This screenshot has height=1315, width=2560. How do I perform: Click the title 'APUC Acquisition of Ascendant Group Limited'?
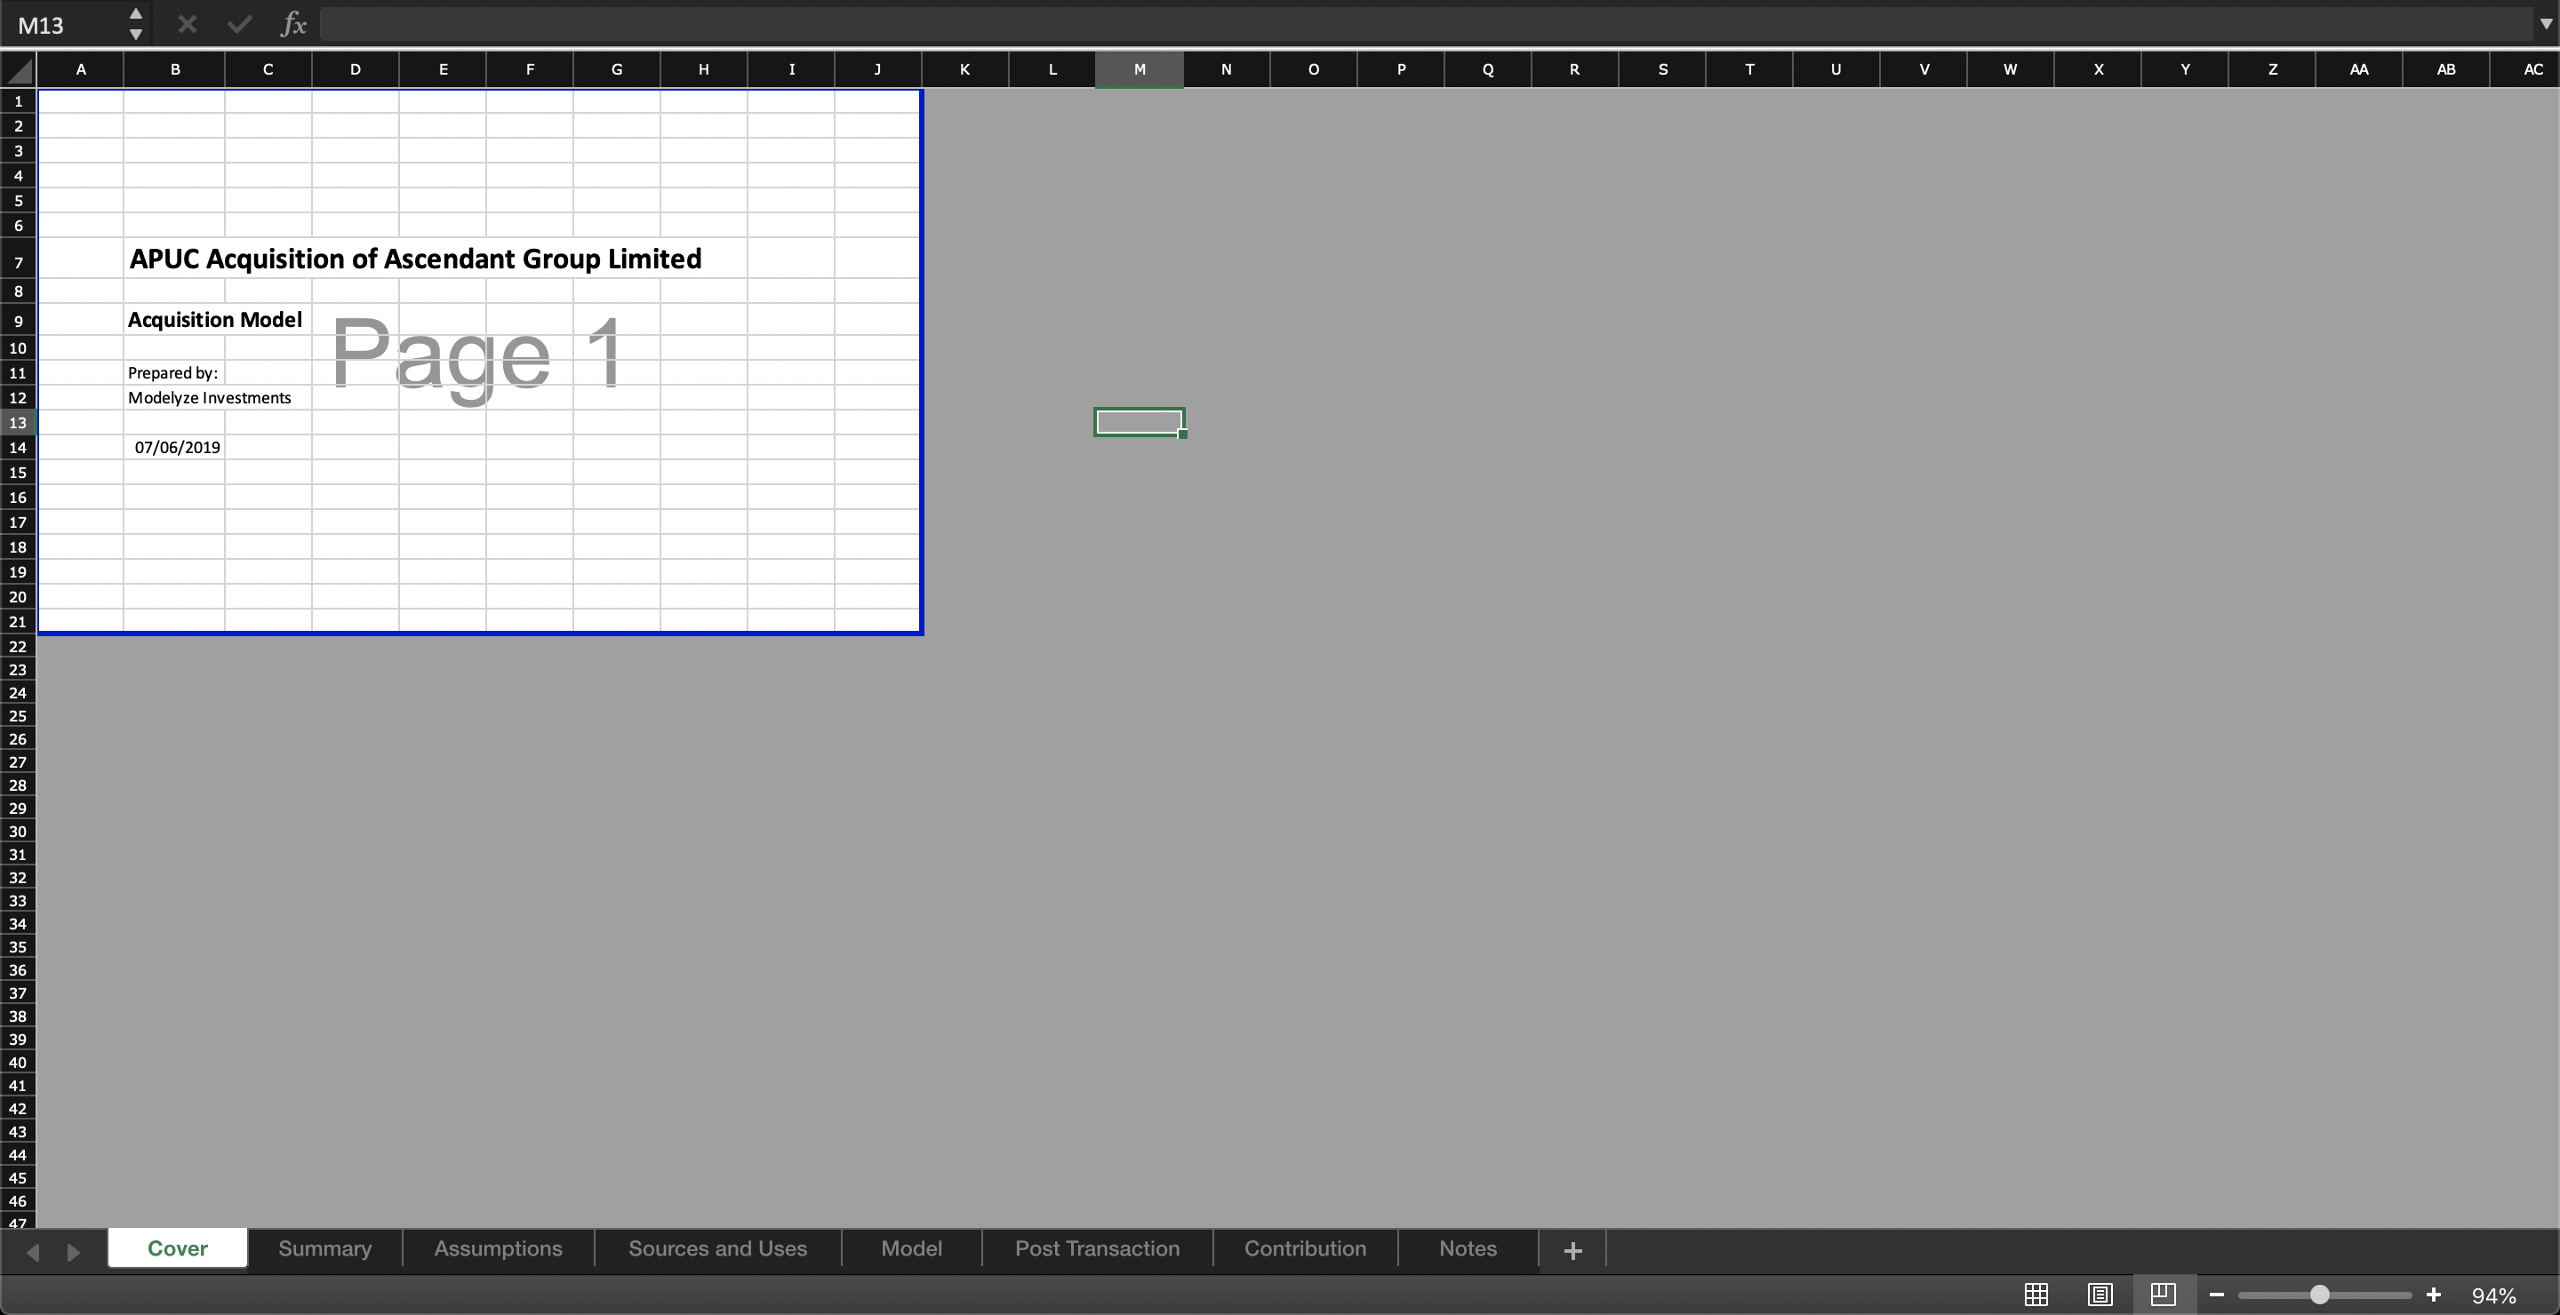point(415,259)
